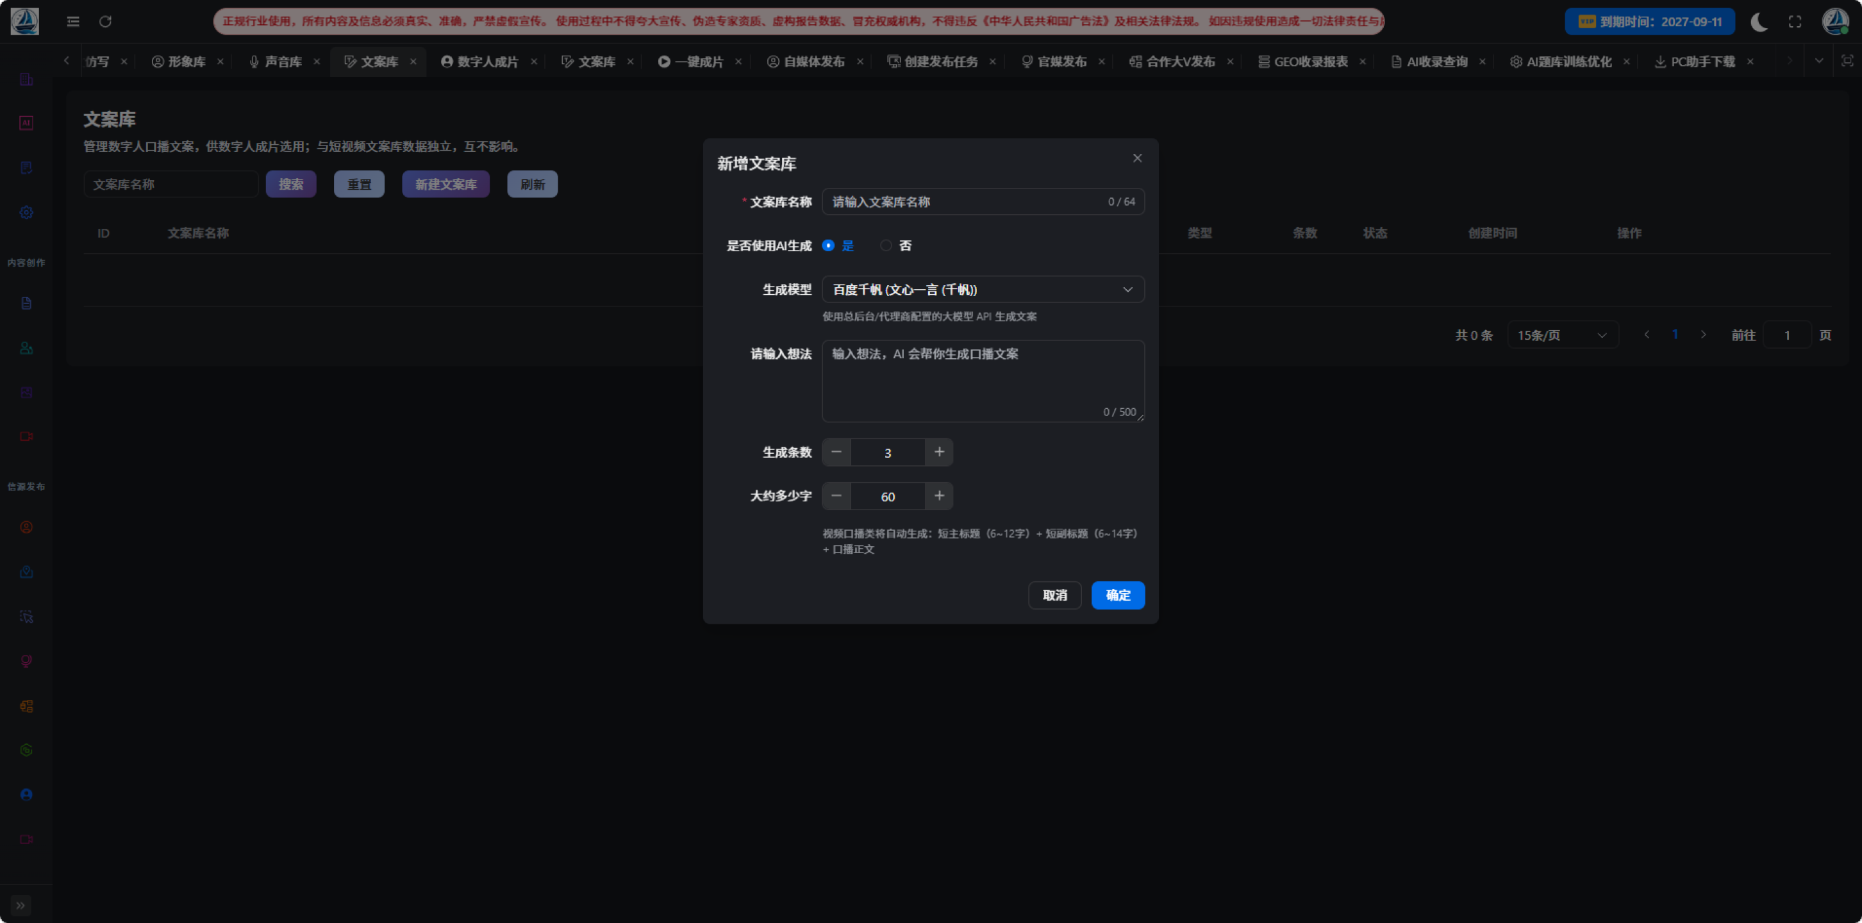Click the 搜索 button
The image size is (1862, 923).
290,185
